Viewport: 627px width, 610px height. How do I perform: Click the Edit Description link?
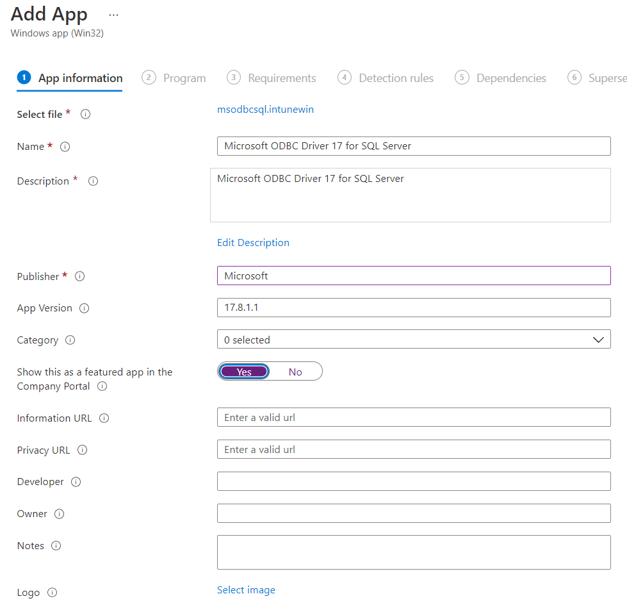(253, 242)
